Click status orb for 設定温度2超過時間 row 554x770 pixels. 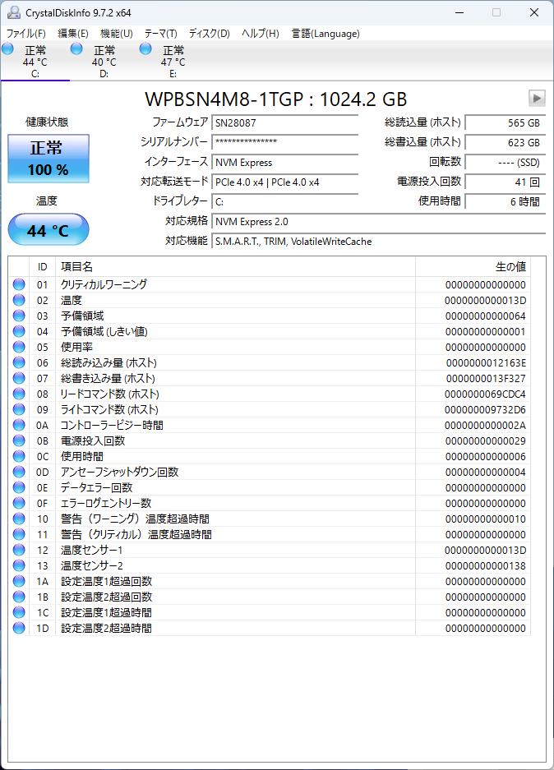pyautogui.click(x=19, y=628)
